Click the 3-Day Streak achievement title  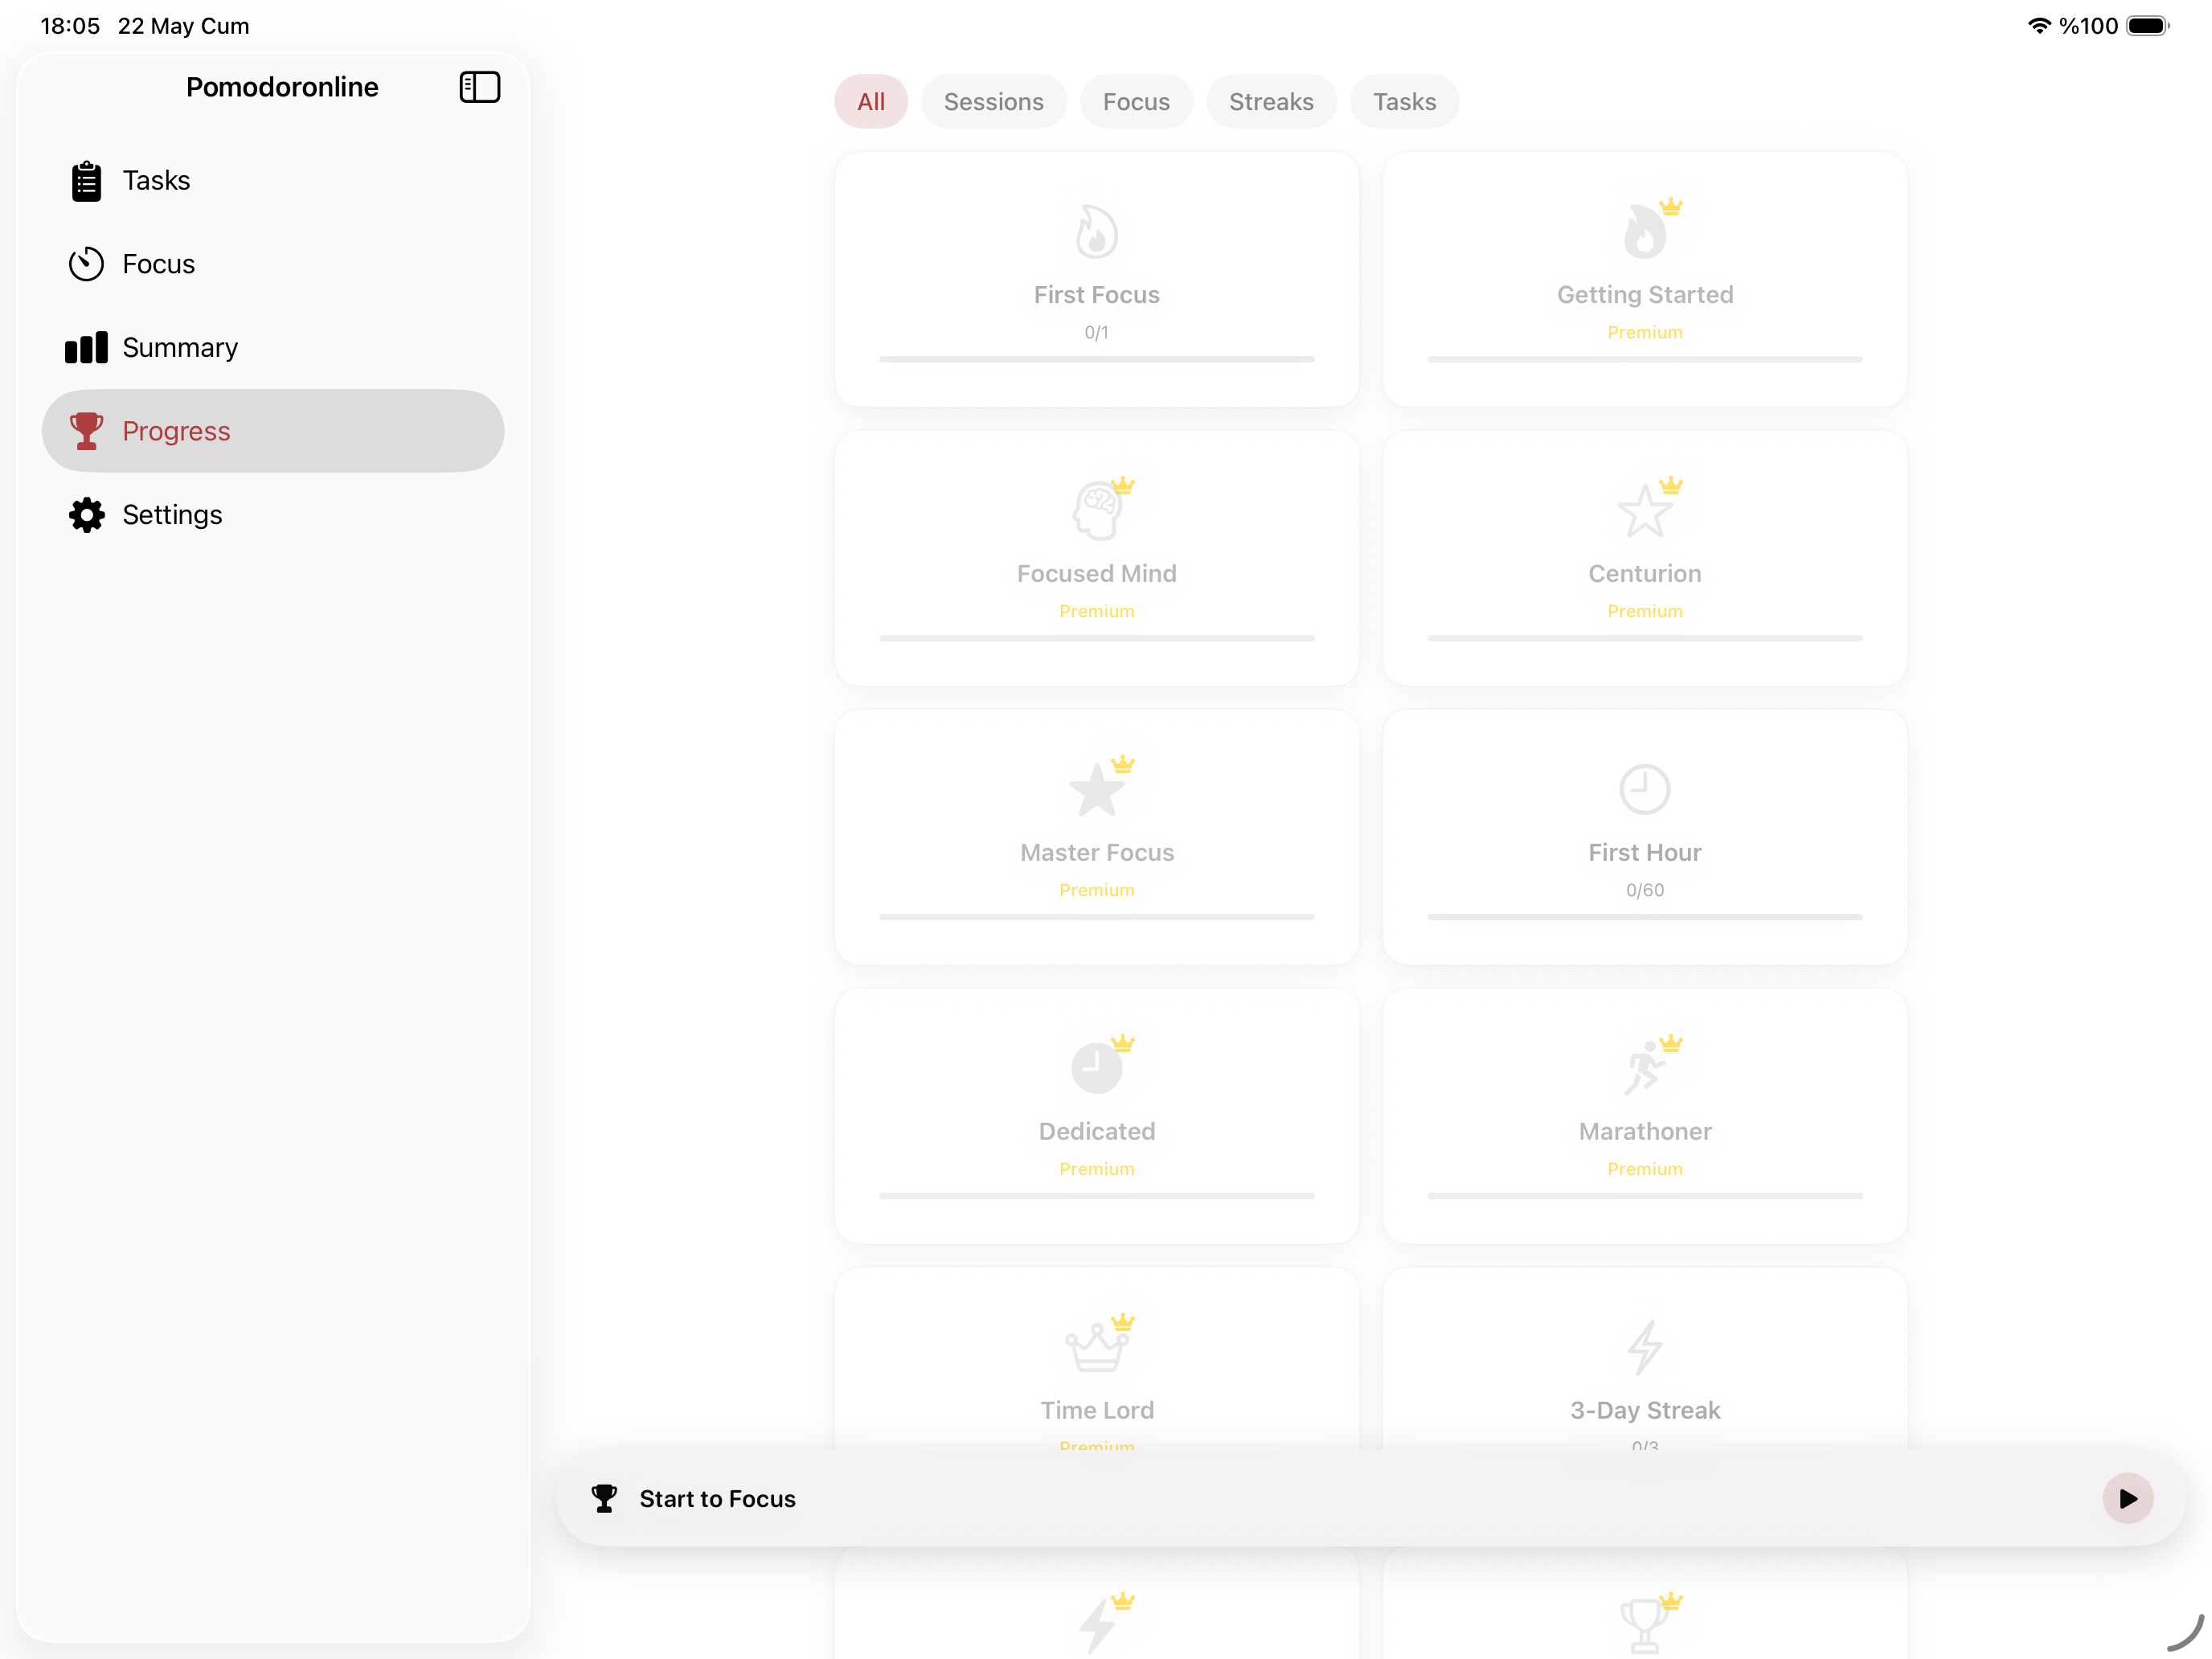tap(1644, 1410)
